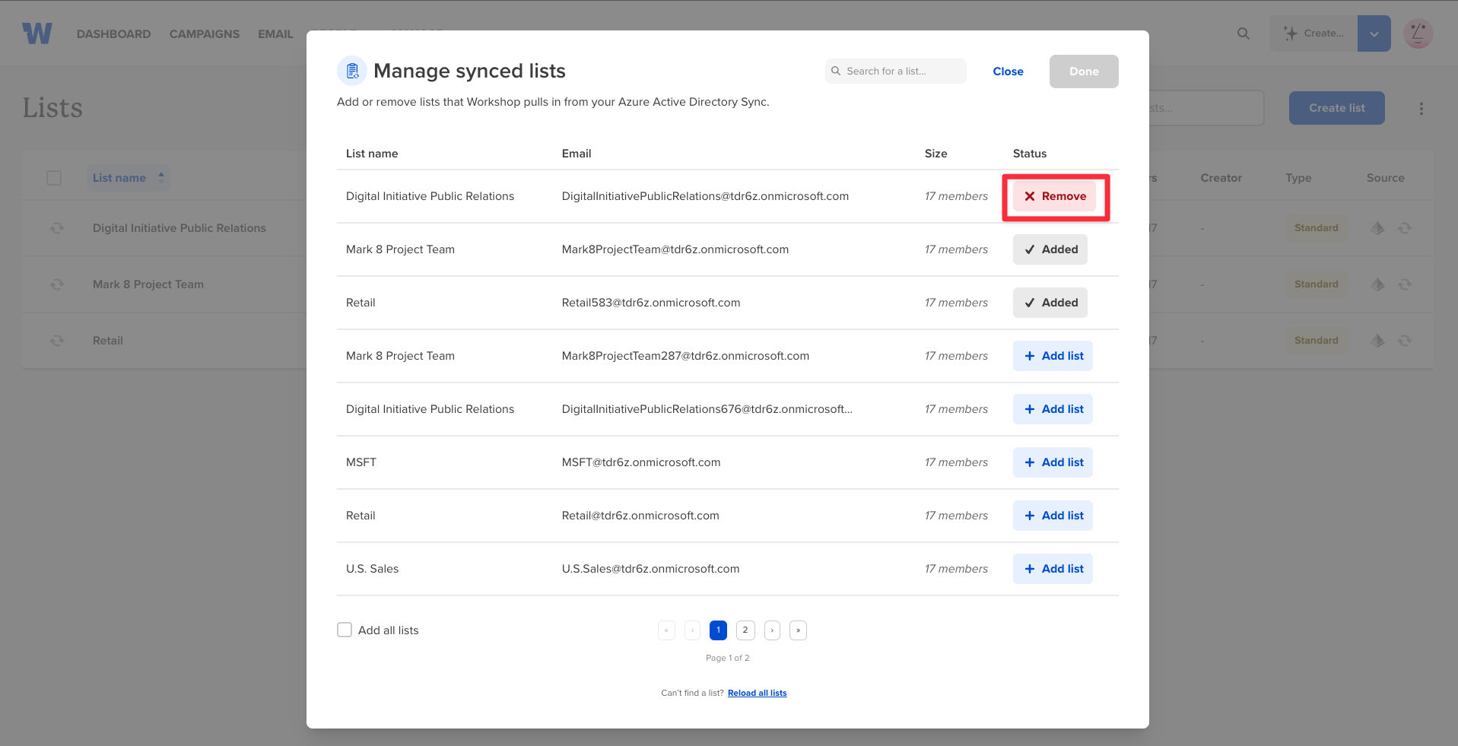Click the Done button
Screen dimensions: 1458x746
pyautogui.click(x=1083, y=71)
